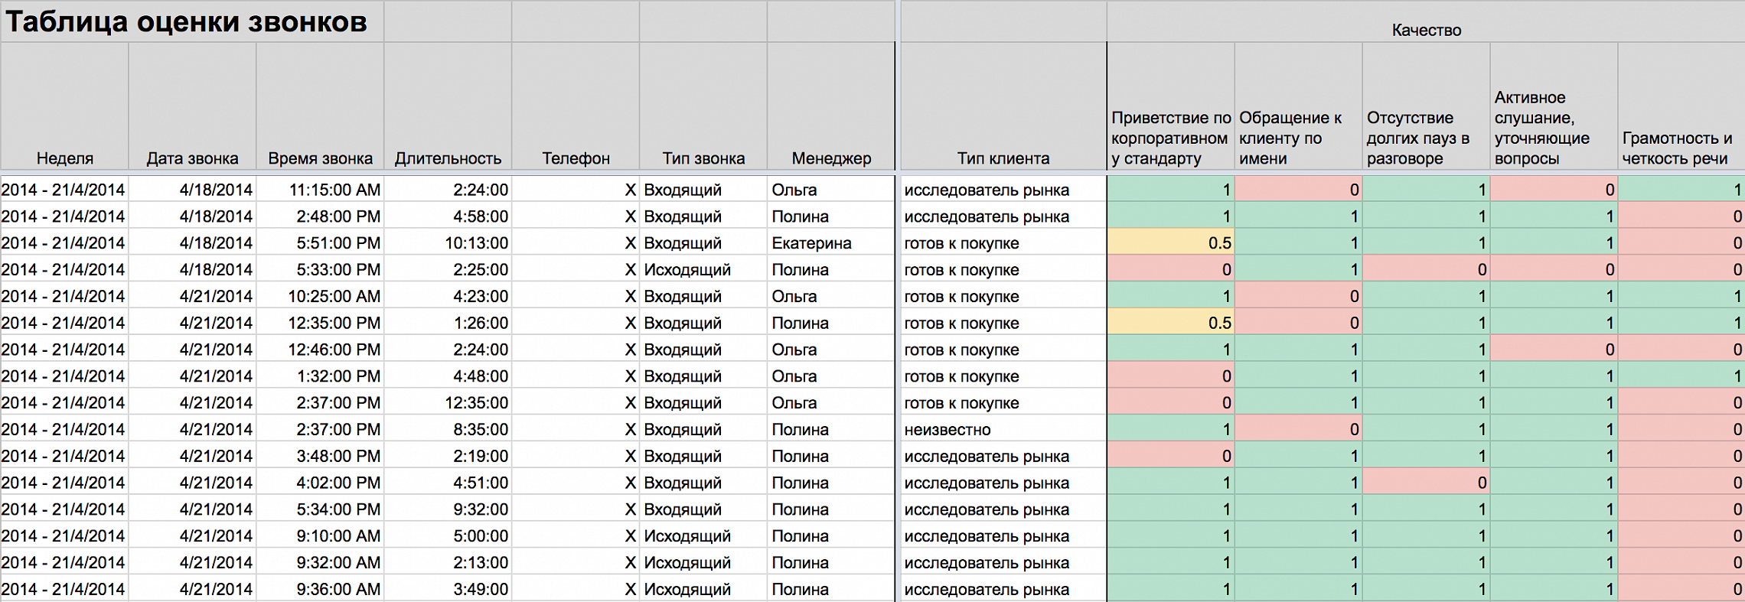
Task: Click the call time '12:46:00 PM'
Action: (320, 350)
